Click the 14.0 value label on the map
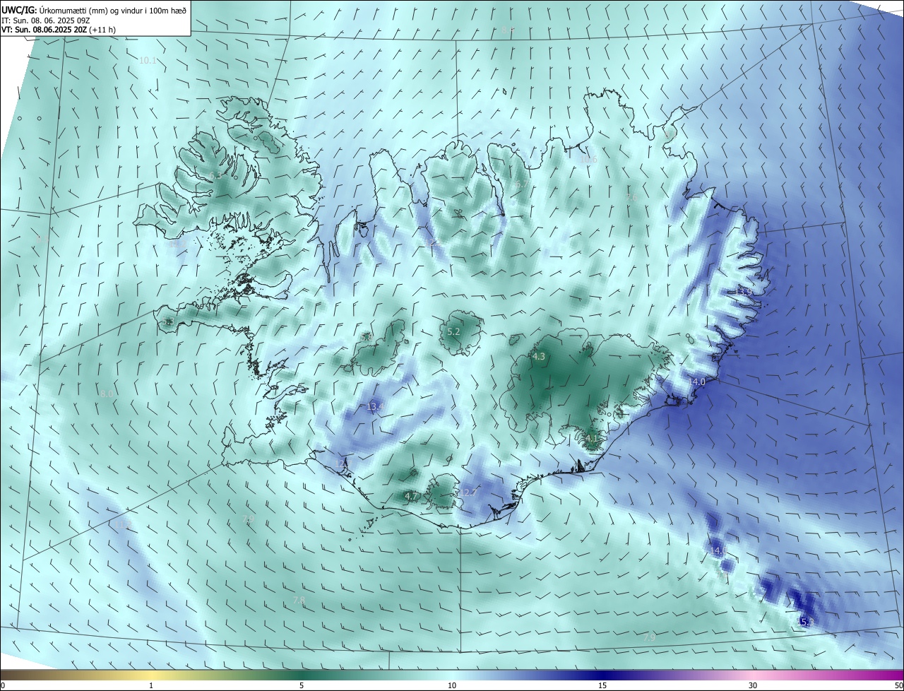This screenshot has width=904, height=691. coord(697,382)
